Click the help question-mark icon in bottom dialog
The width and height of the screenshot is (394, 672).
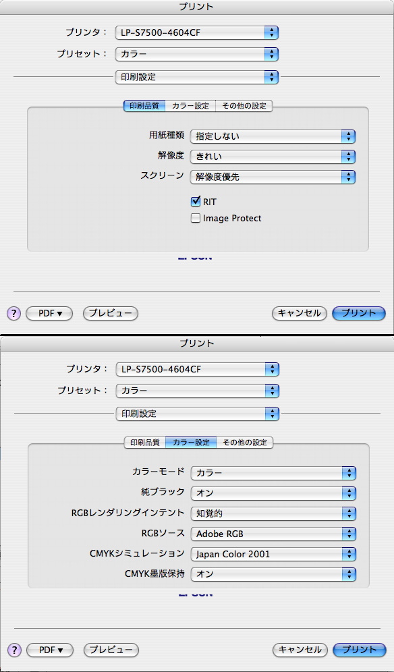tap(13, 650)
